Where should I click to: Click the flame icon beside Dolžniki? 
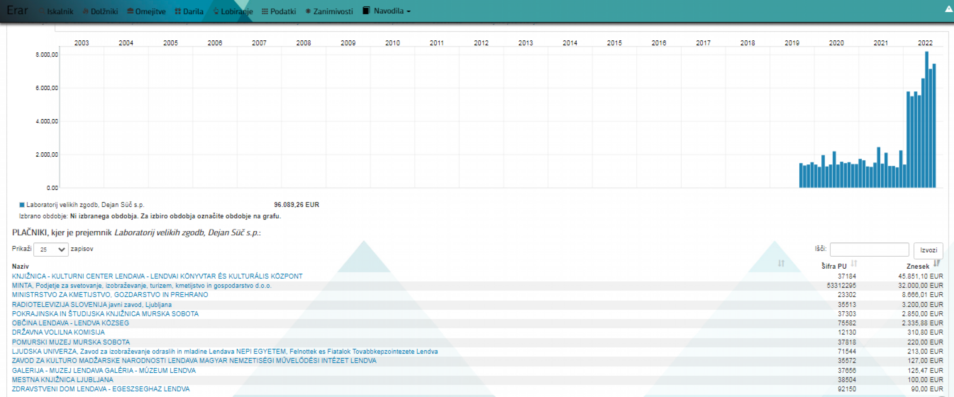tap(85, 11)
